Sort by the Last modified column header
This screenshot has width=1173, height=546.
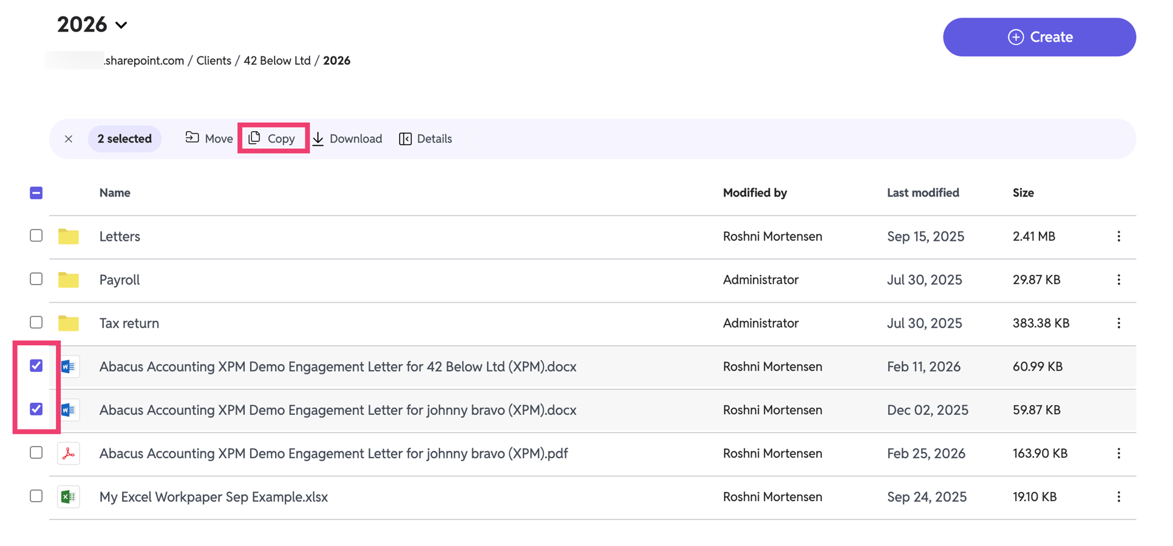(x=923, y=192)
